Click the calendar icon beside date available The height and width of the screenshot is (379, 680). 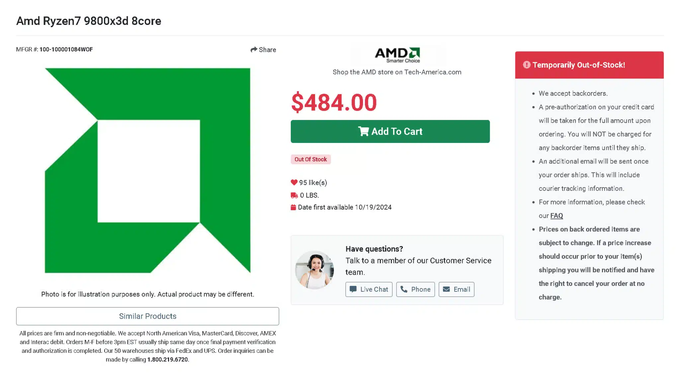point(293,207)
